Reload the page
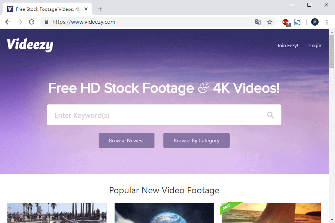The image size is (335, 223). tap(32, 22)
